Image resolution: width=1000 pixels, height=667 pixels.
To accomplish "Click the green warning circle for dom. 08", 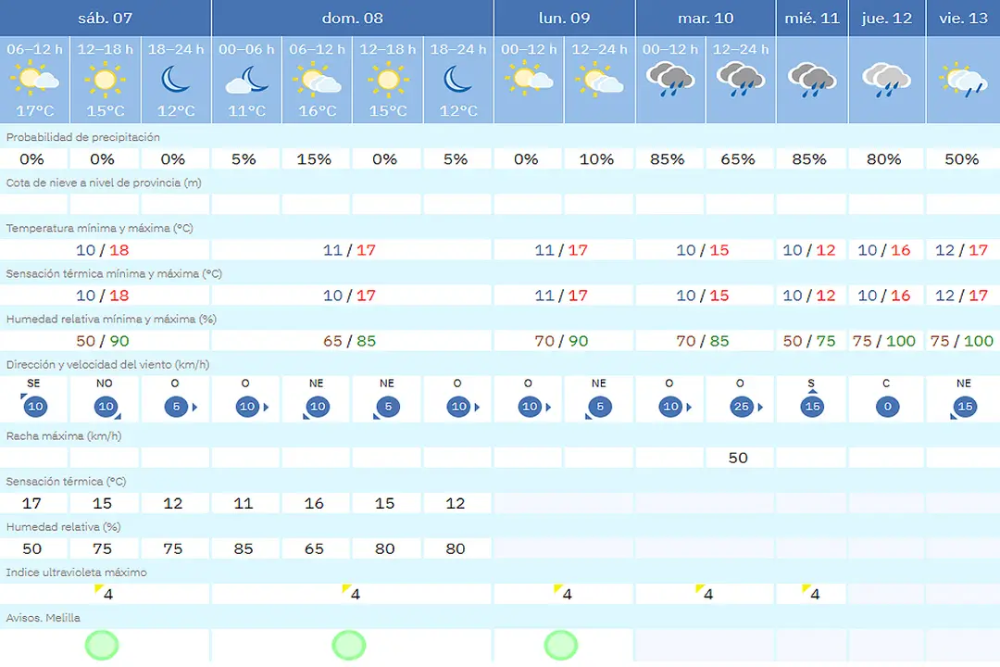I will click(x=349, y=646).
